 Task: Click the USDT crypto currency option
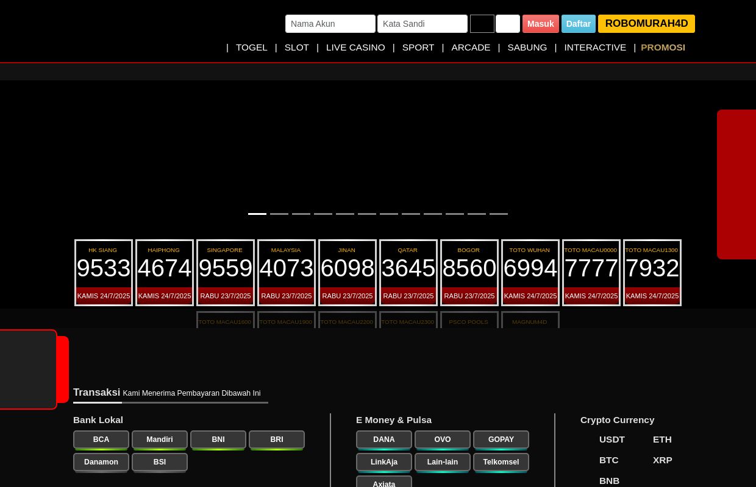(x=612, y=440)
